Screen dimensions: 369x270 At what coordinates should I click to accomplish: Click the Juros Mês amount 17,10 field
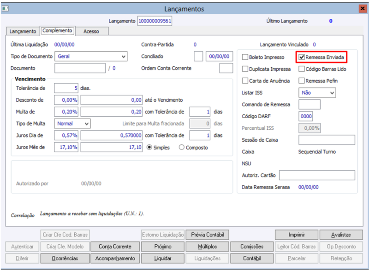click(112, 147)
